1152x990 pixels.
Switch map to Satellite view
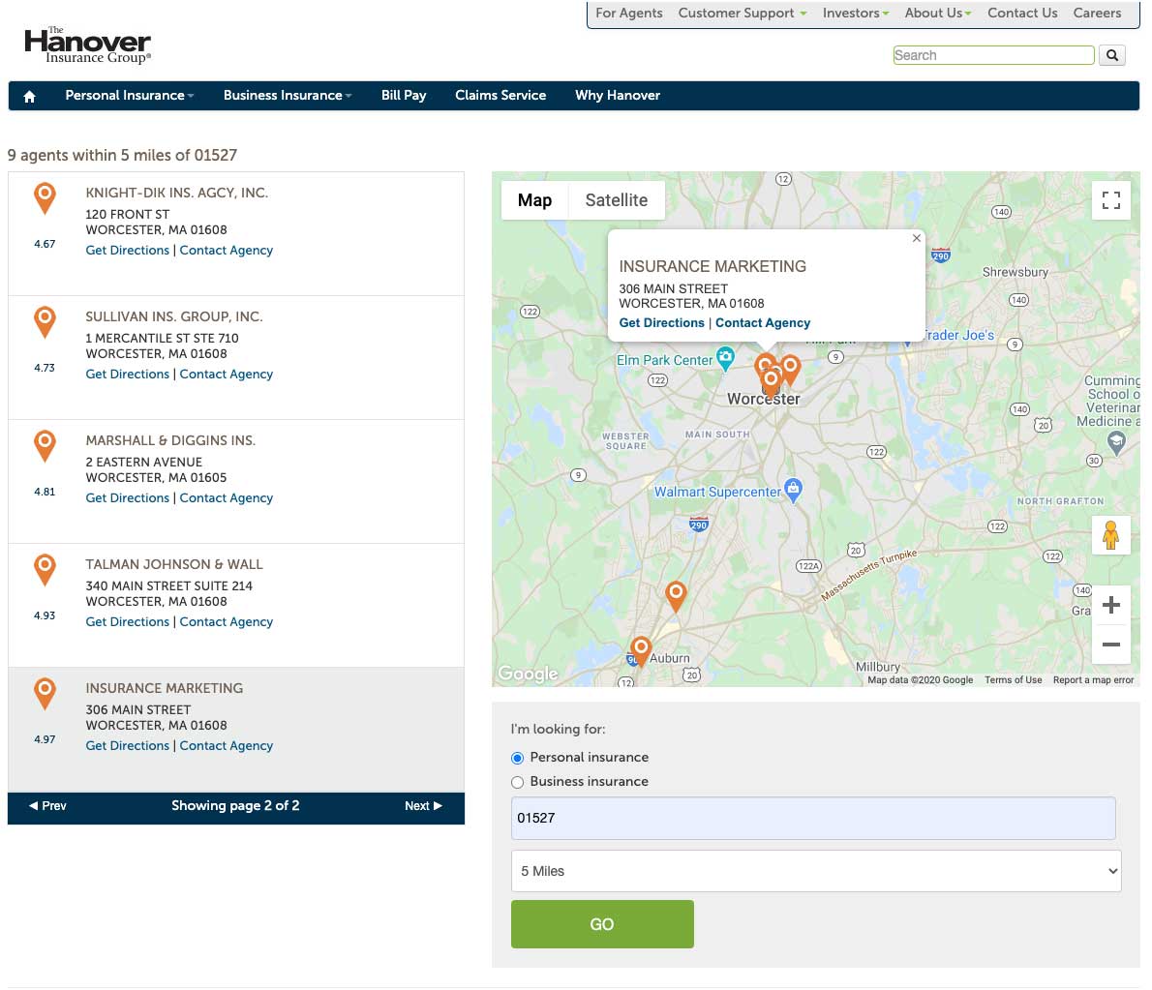click(617, 200)
